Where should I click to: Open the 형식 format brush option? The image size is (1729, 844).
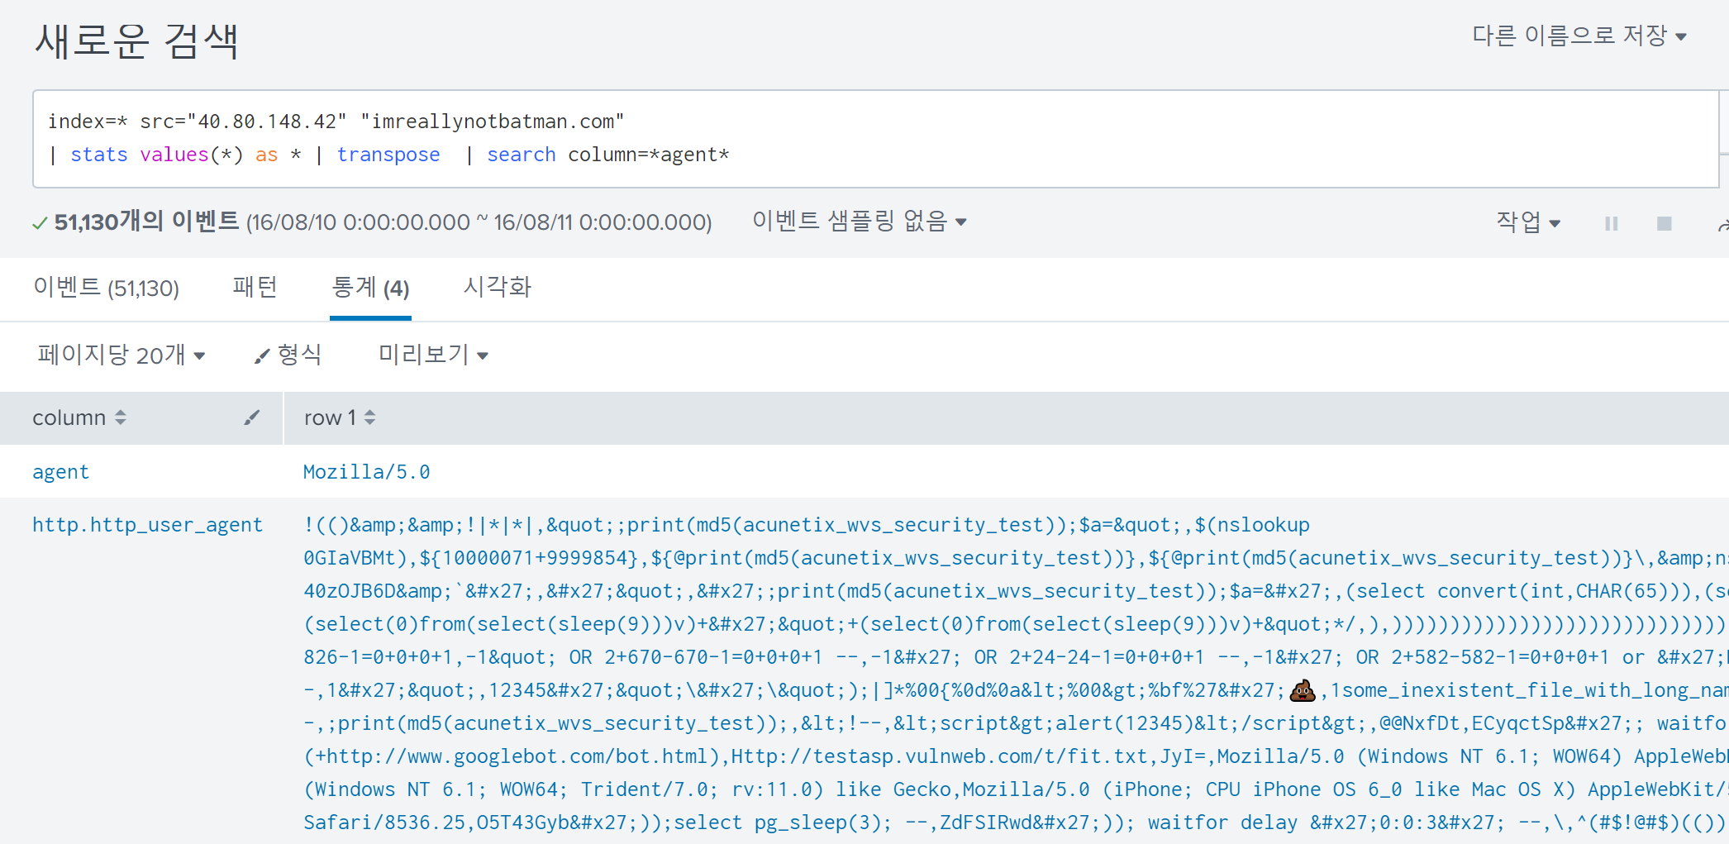[x=288, y=355]
